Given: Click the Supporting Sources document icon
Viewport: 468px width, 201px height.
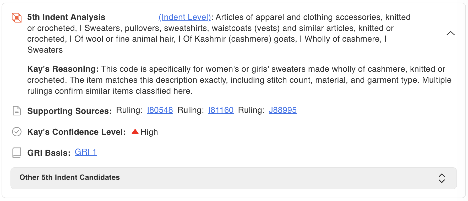Looking at the screenshot, I should pyautogui.click(x=17, y=111).
